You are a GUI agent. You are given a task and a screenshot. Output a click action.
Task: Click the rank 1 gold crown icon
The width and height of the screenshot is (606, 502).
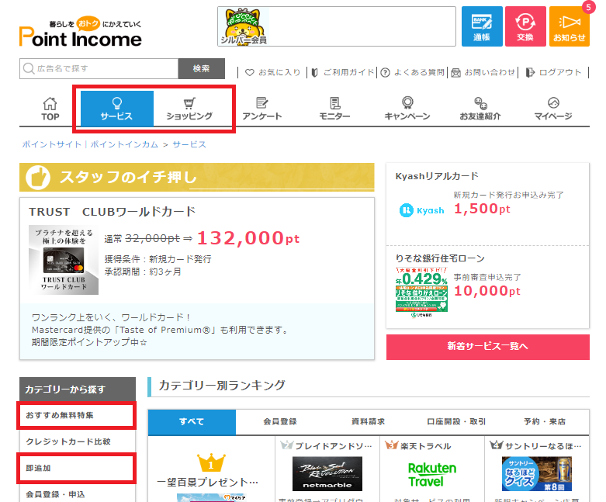pos(211,462)
